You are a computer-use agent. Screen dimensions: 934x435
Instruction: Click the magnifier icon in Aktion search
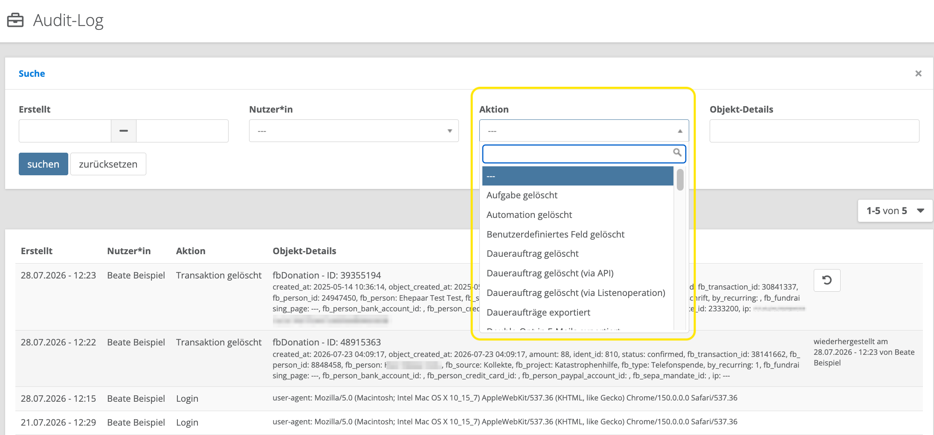[677, 152]
